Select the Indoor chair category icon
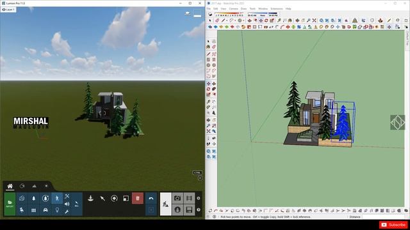This screenshot has width=410, height=230. pyautogui.click(x=22, y=210)
